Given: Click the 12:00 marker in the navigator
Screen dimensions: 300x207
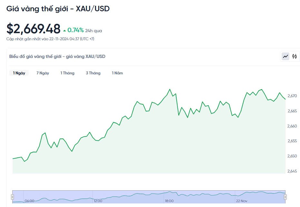Looking at the screenshot, I should (x=98, y=201).
